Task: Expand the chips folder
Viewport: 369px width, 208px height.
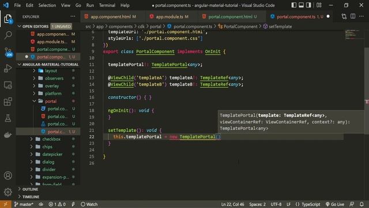Action: coord(47,147)
